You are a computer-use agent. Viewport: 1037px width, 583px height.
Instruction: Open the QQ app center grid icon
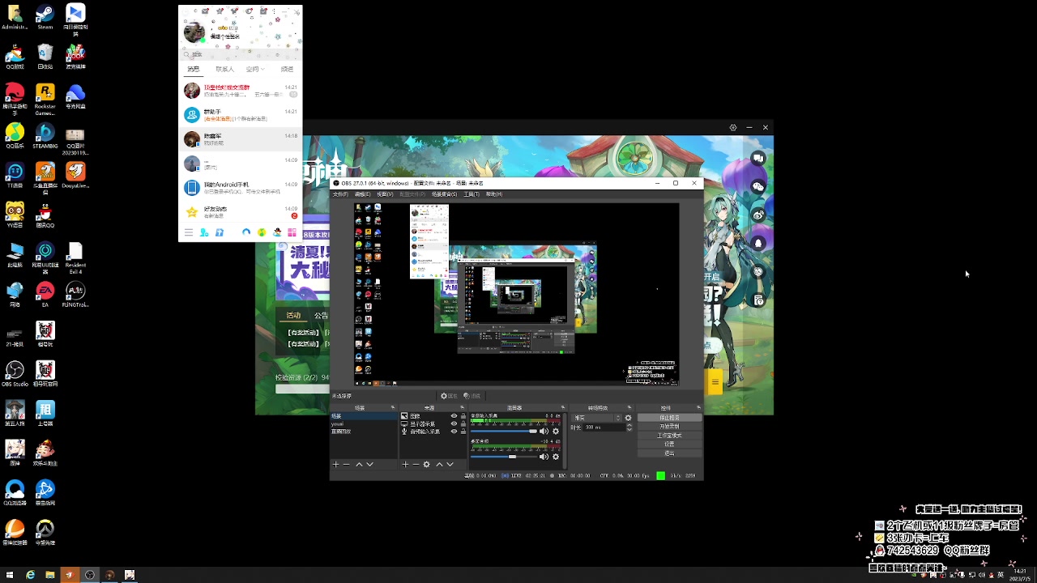tap(292, 232)
